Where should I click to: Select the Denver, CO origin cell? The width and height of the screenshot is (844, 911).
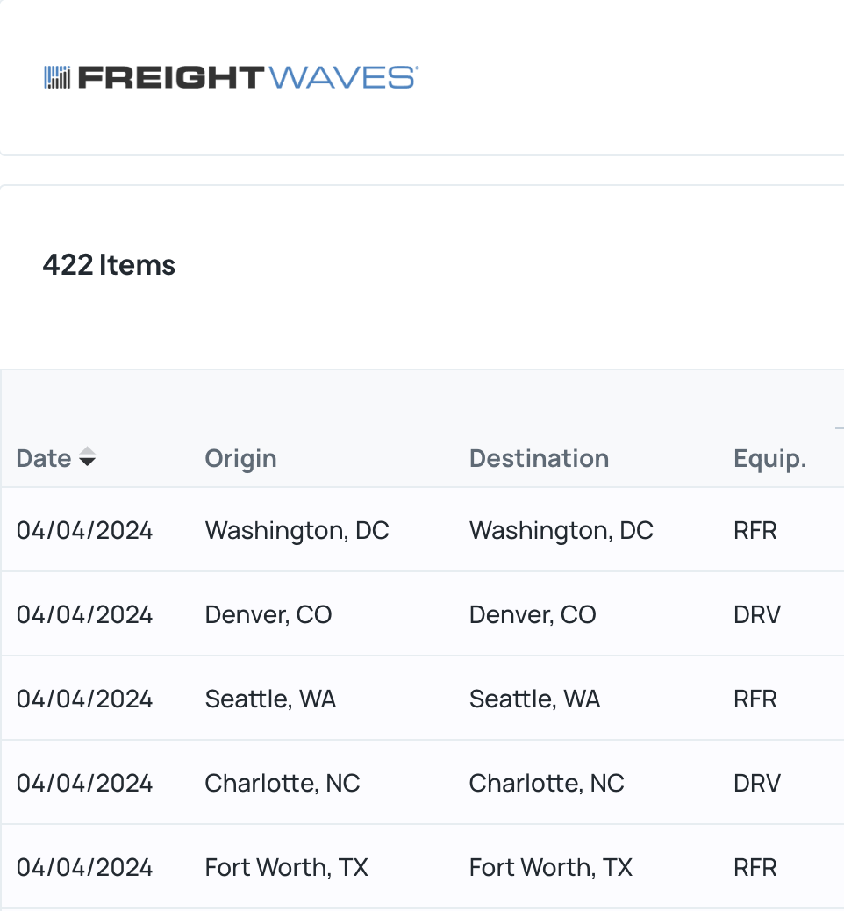(x=268, y=614)
